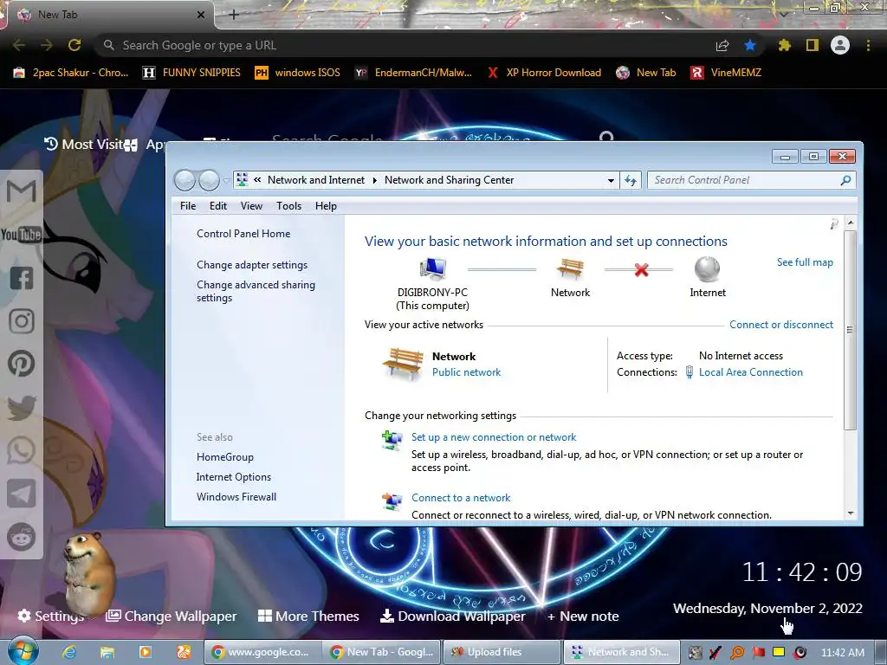Launch Internet Explorer from the taskbar
This screenshot has width=887, height=665.
pyautogui.click(x=69, y=652)
